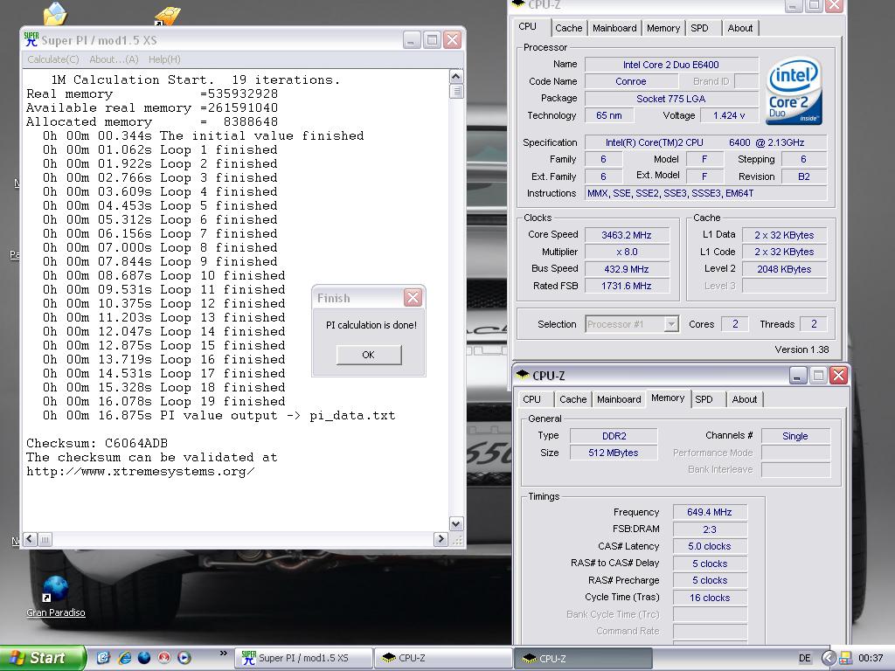Open the Help(H) menu
The height and width of the screenshot is (671, 895).
click(164, 59)
